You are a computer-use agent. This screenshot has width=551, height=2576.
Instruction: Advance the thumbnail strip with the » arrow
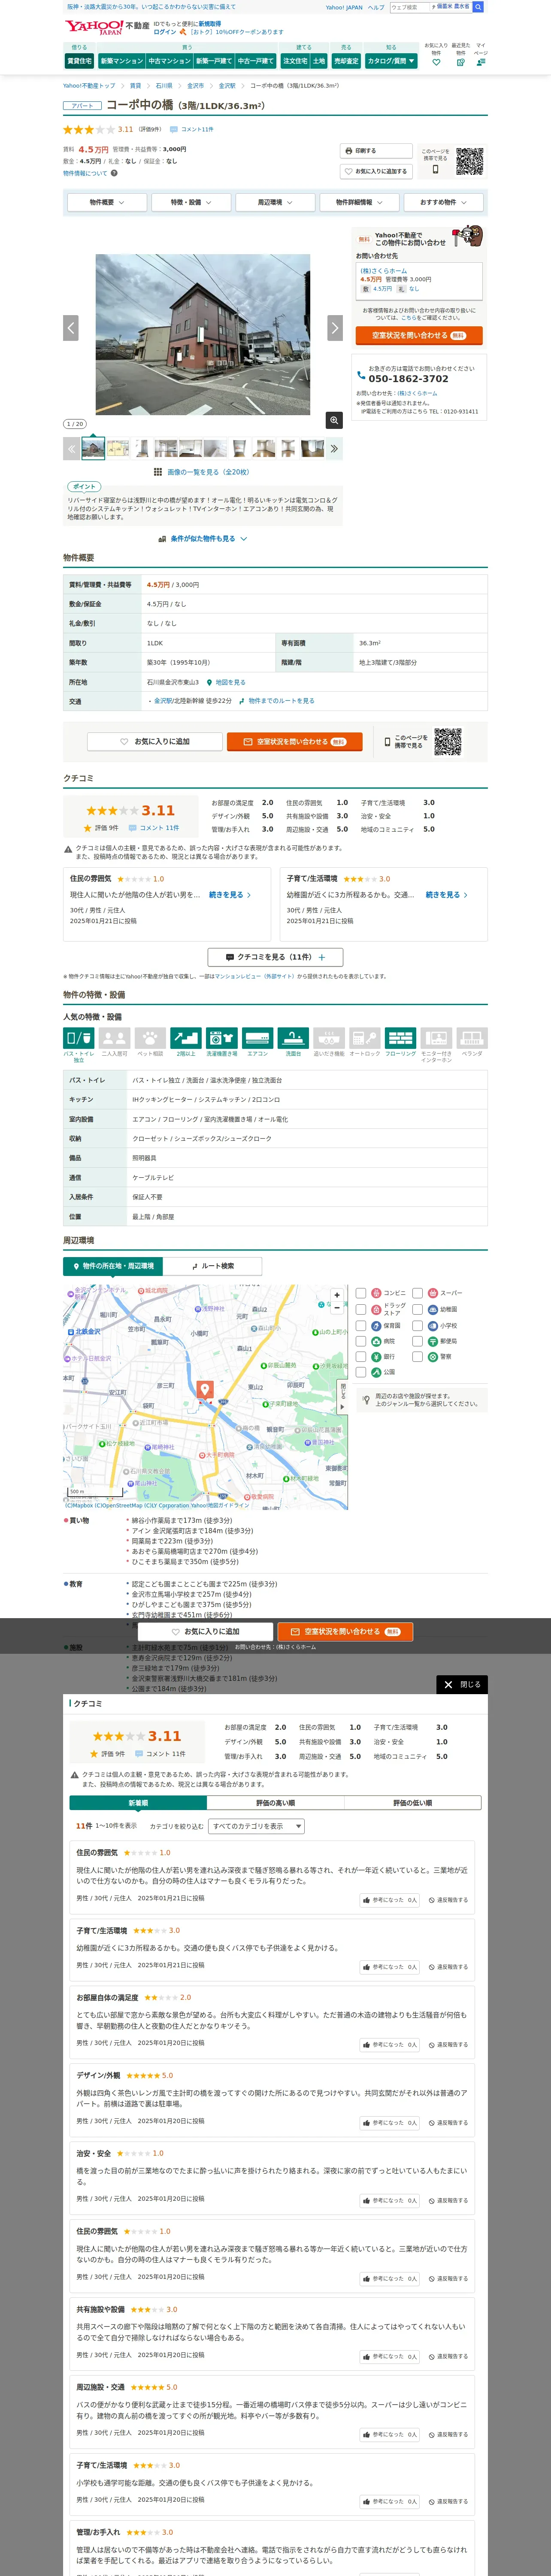(x=334, y=449)
